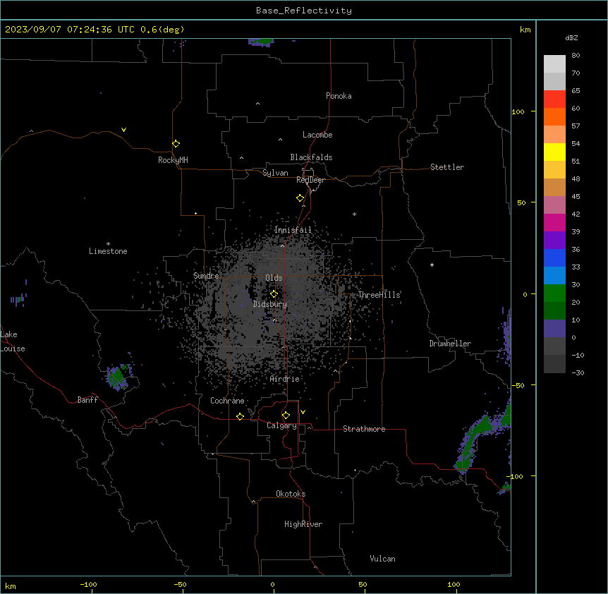
Task: Click the yellow v marker northwest of RockyMH
Action: [123, 130]
